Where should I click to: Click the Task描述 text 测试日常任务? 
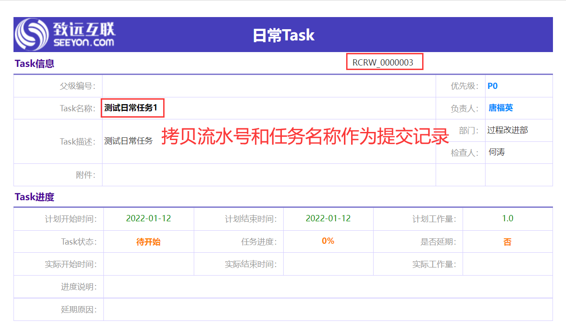129,141
